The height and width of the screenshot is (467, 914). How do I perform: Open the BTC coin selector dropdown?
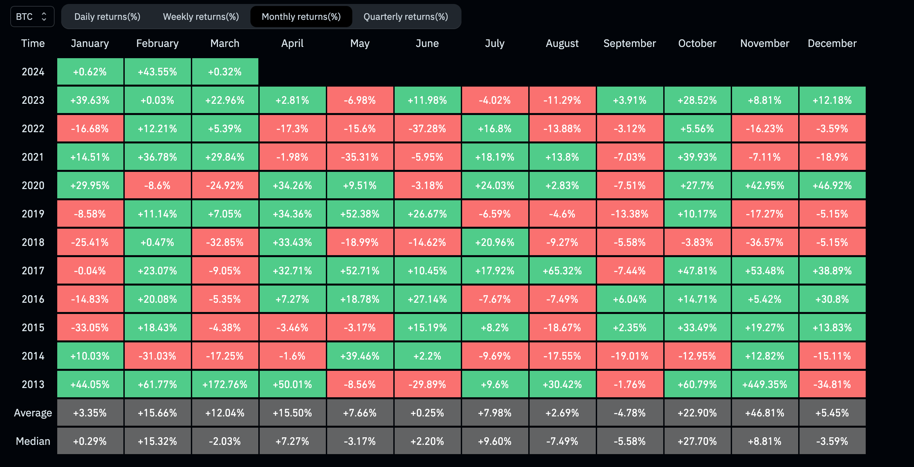click(31, 17)
